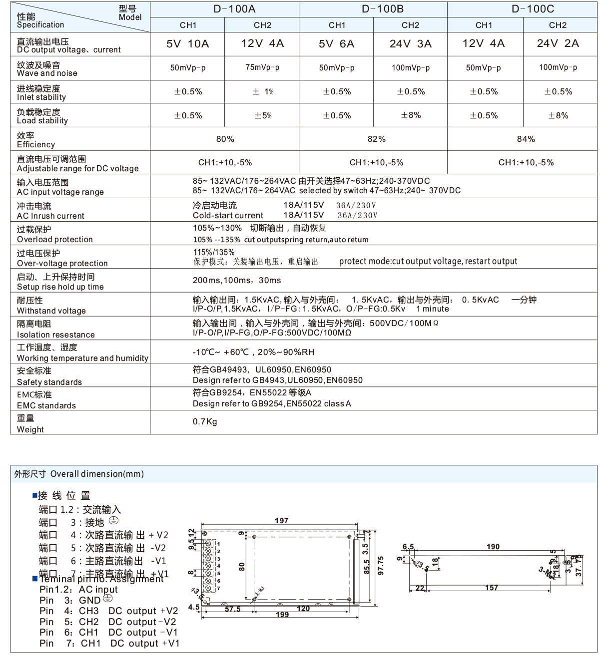Click the 24V 3A output cell

[409, 45]
